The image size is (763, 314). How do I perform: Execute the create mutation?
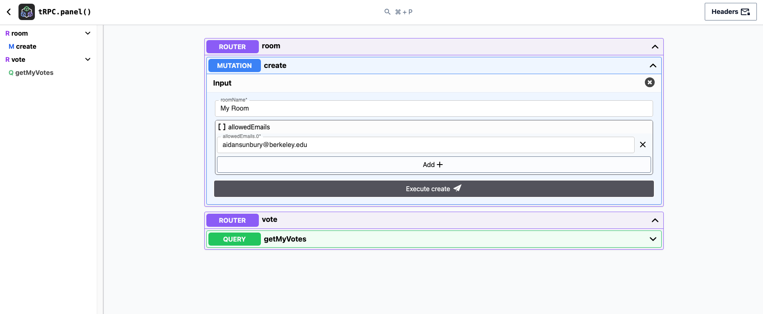coord(433,189)
